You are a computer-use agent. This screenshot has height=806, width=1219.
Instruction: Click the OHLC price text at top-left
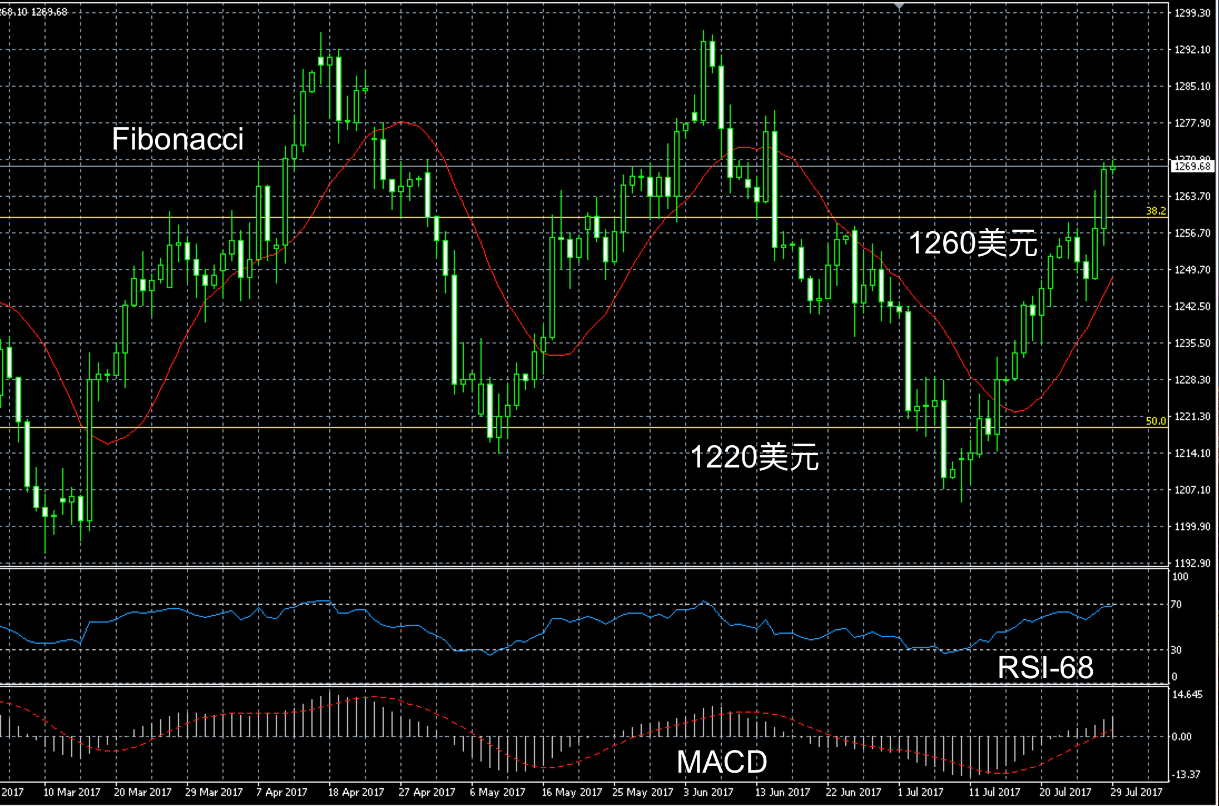tap(33, 12)
